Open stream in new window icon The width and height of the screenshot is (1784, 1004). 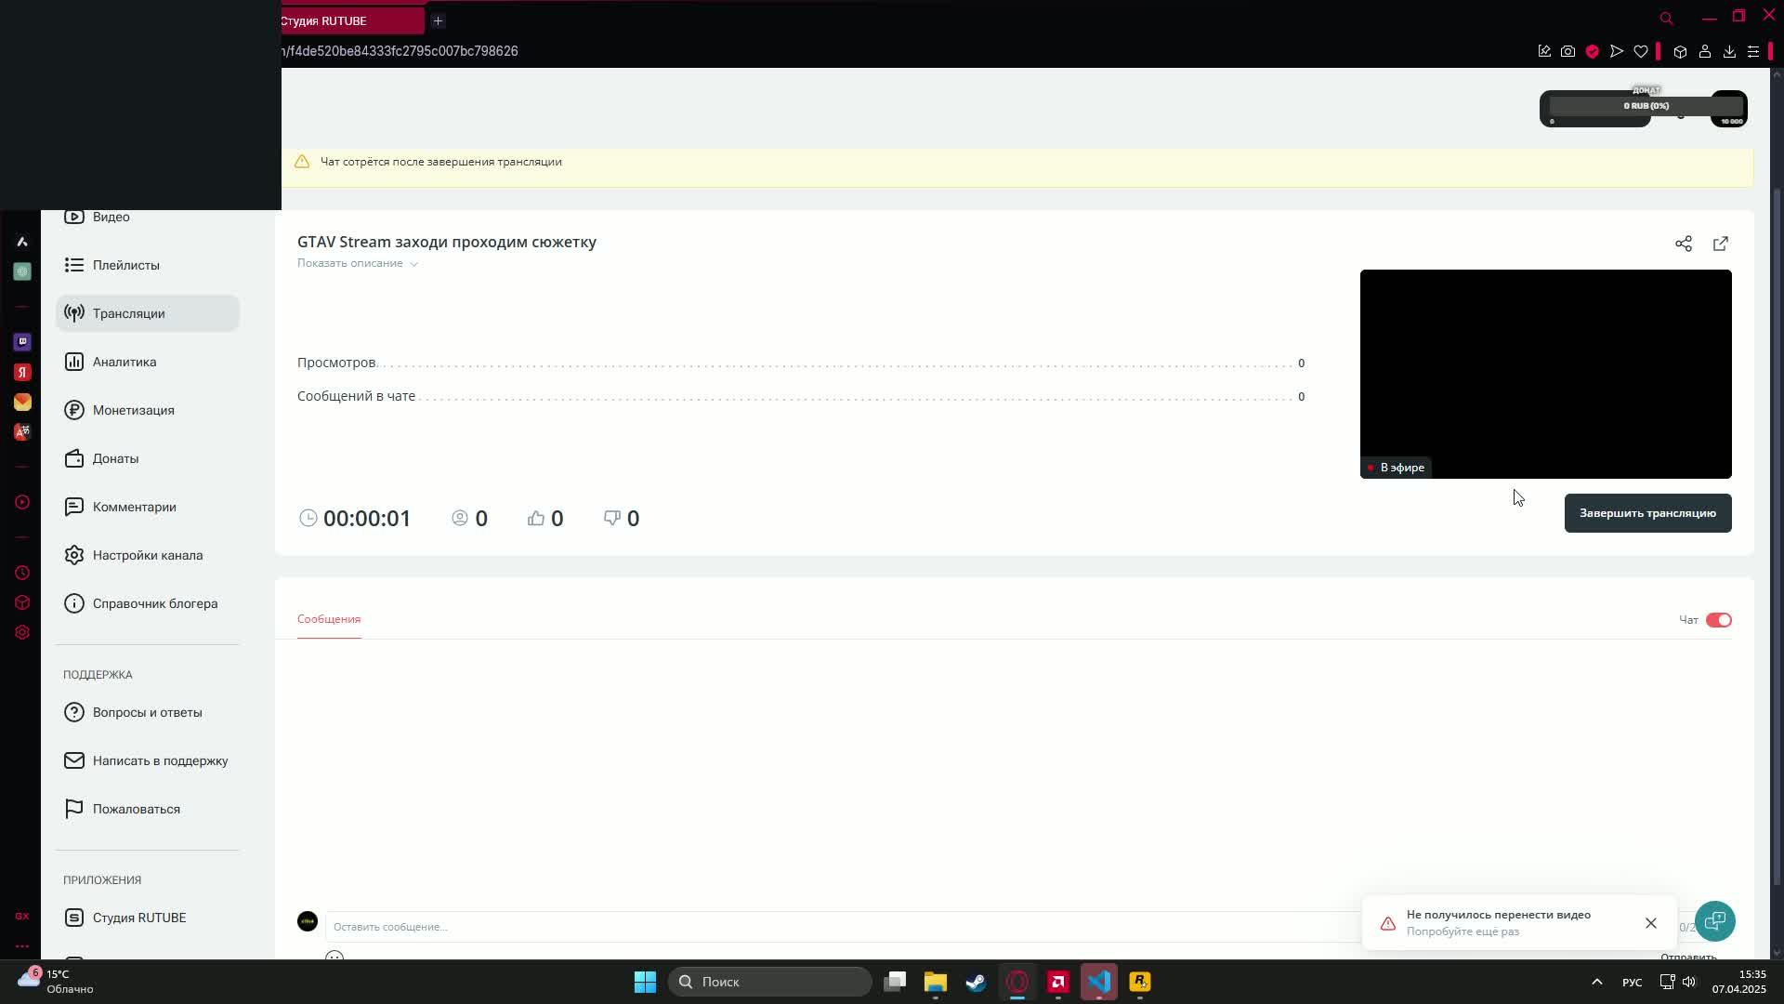(x=1720, y=244)
